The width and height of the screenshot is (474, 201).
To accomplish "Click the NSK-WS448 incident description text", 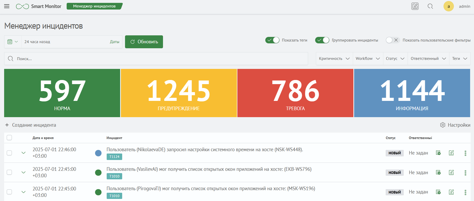I will [x=205, y=149].
